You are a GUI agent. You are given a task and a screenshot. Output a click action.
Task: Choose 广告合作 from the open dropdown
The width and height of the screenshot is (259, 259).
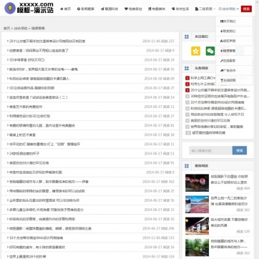[234, 70]
